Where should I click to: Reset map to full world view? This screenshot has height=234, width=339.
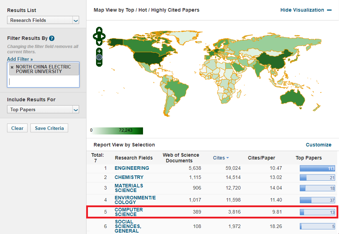(99, 57)
